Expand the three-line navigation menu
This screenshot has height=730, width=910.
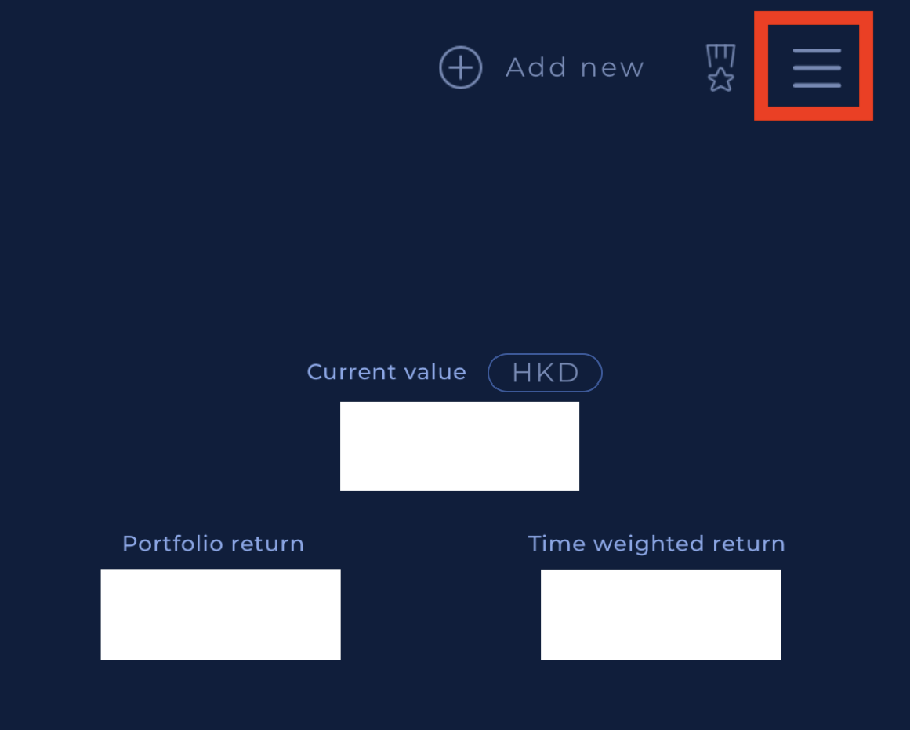[x=816, y=67]
